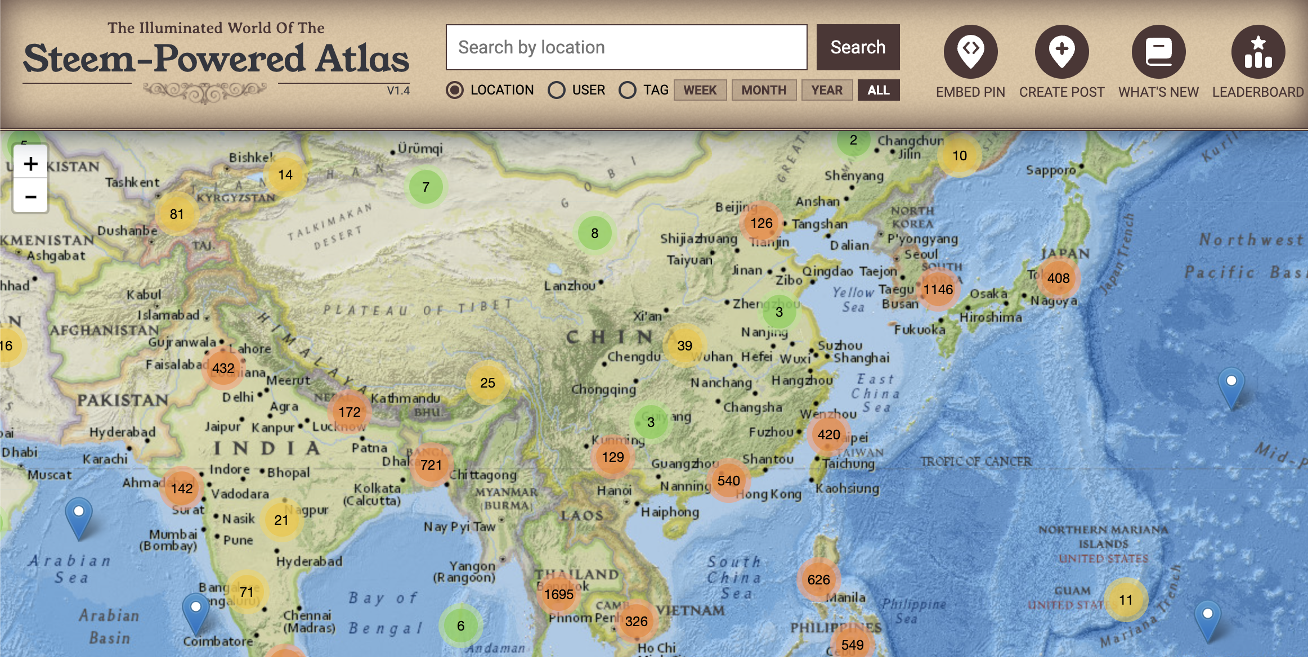Choose the ALL time filter
This screenshot has width=1308, height=657.
(x=878, y=90)
